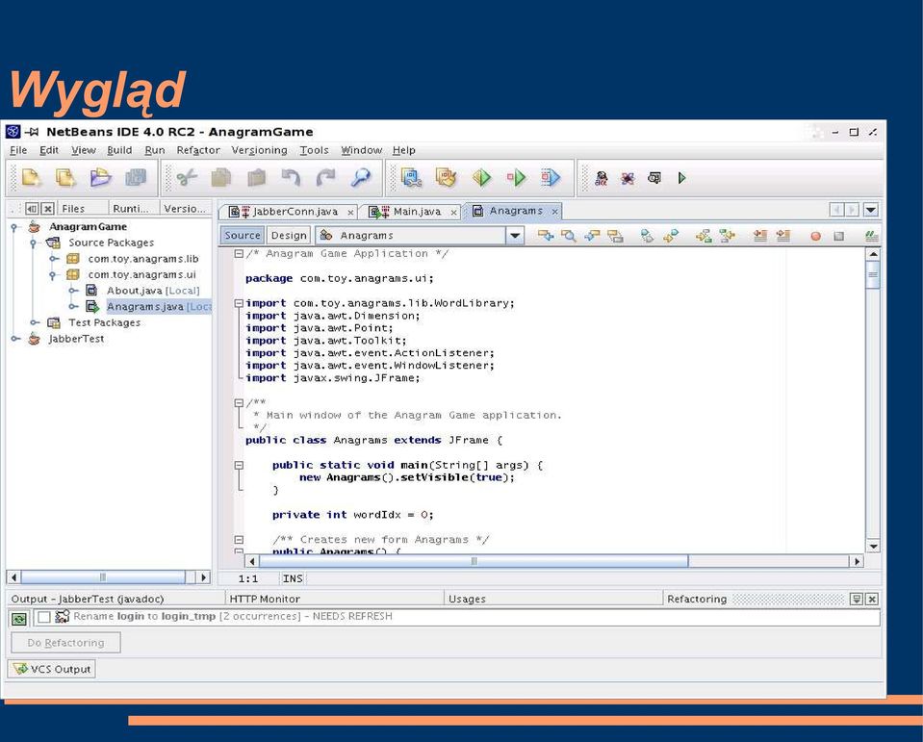Screen dimensions: 923x742
Task: Open the Window menu
Action: coord(362,150)
